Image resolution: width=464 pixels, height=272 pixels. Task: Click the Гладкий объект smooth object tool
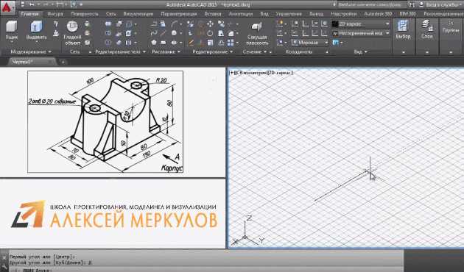click(x=72, y=32)
